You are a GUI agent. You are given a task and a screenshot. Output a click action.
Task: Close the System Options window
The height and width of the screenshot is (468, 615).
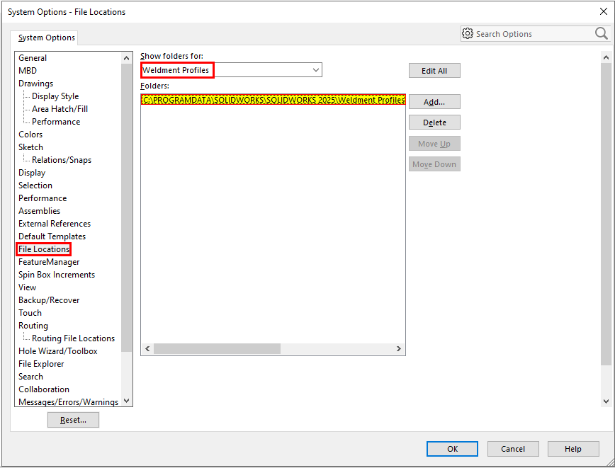point(602,11)
